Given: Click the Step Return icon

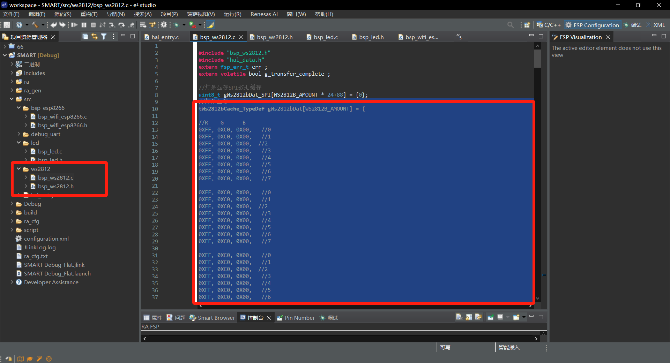Looking at the screenshot, I should point(131,25).
